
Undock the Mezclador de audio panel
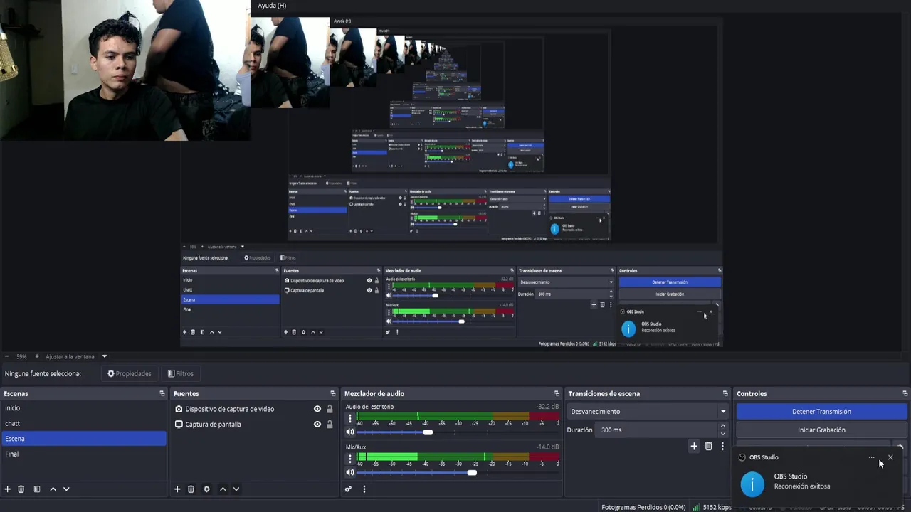tap(557, 393)
